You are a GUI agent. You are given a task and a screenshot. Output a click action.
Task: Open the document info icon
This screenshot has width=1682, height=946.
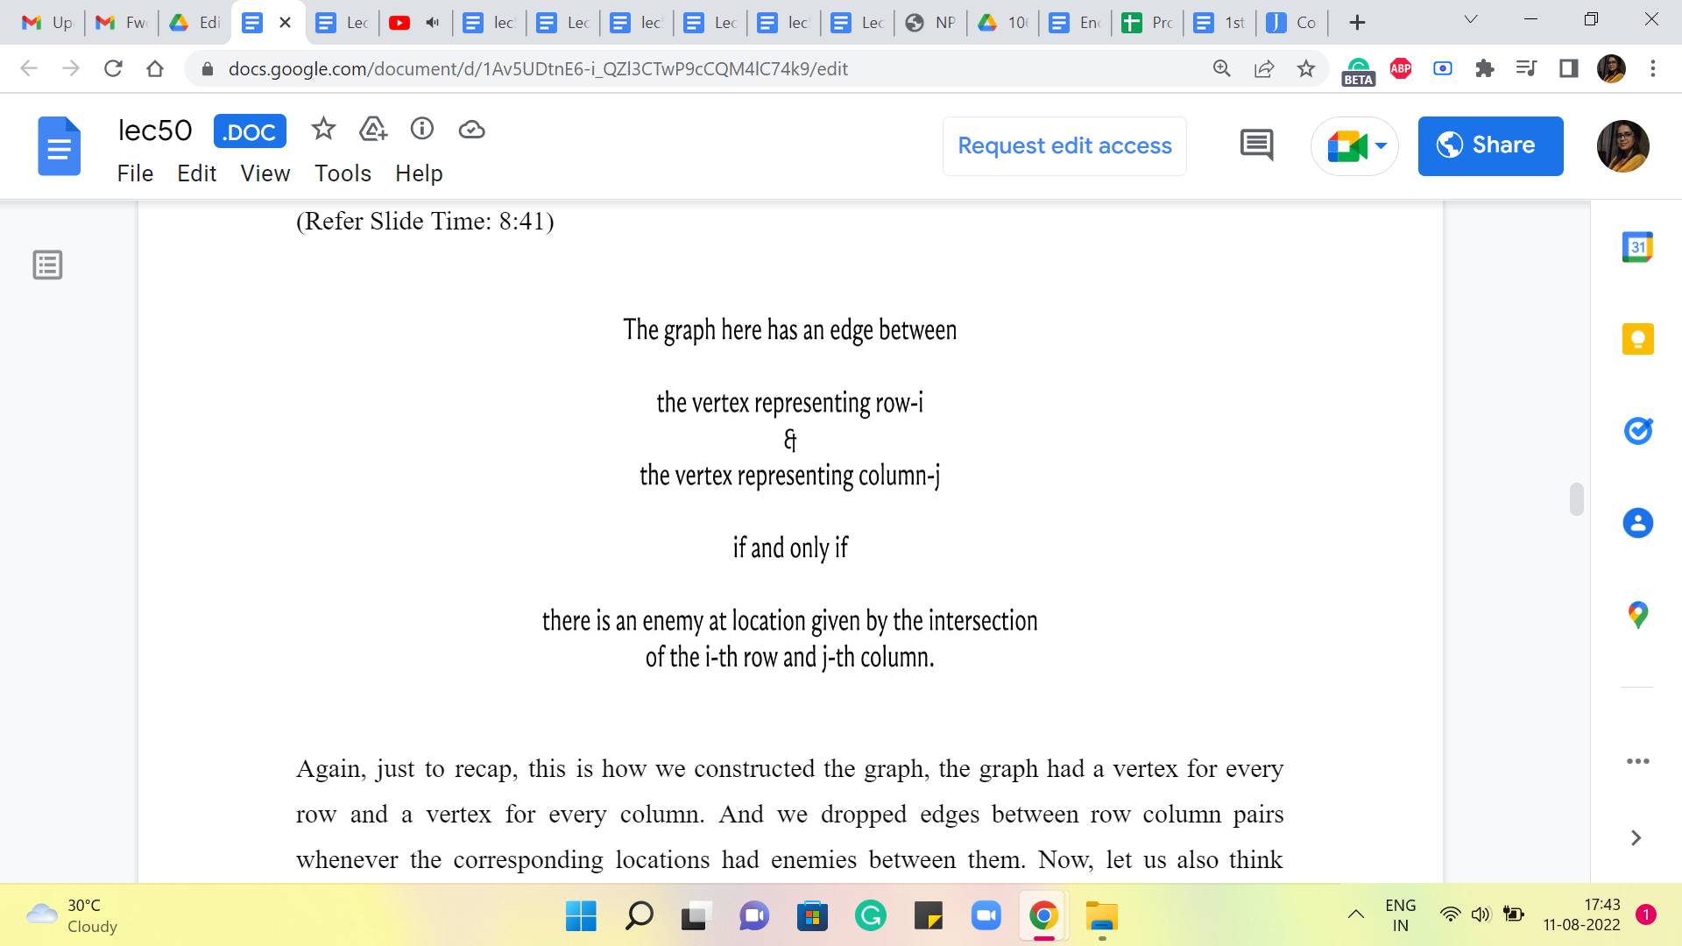click(422, 130)
